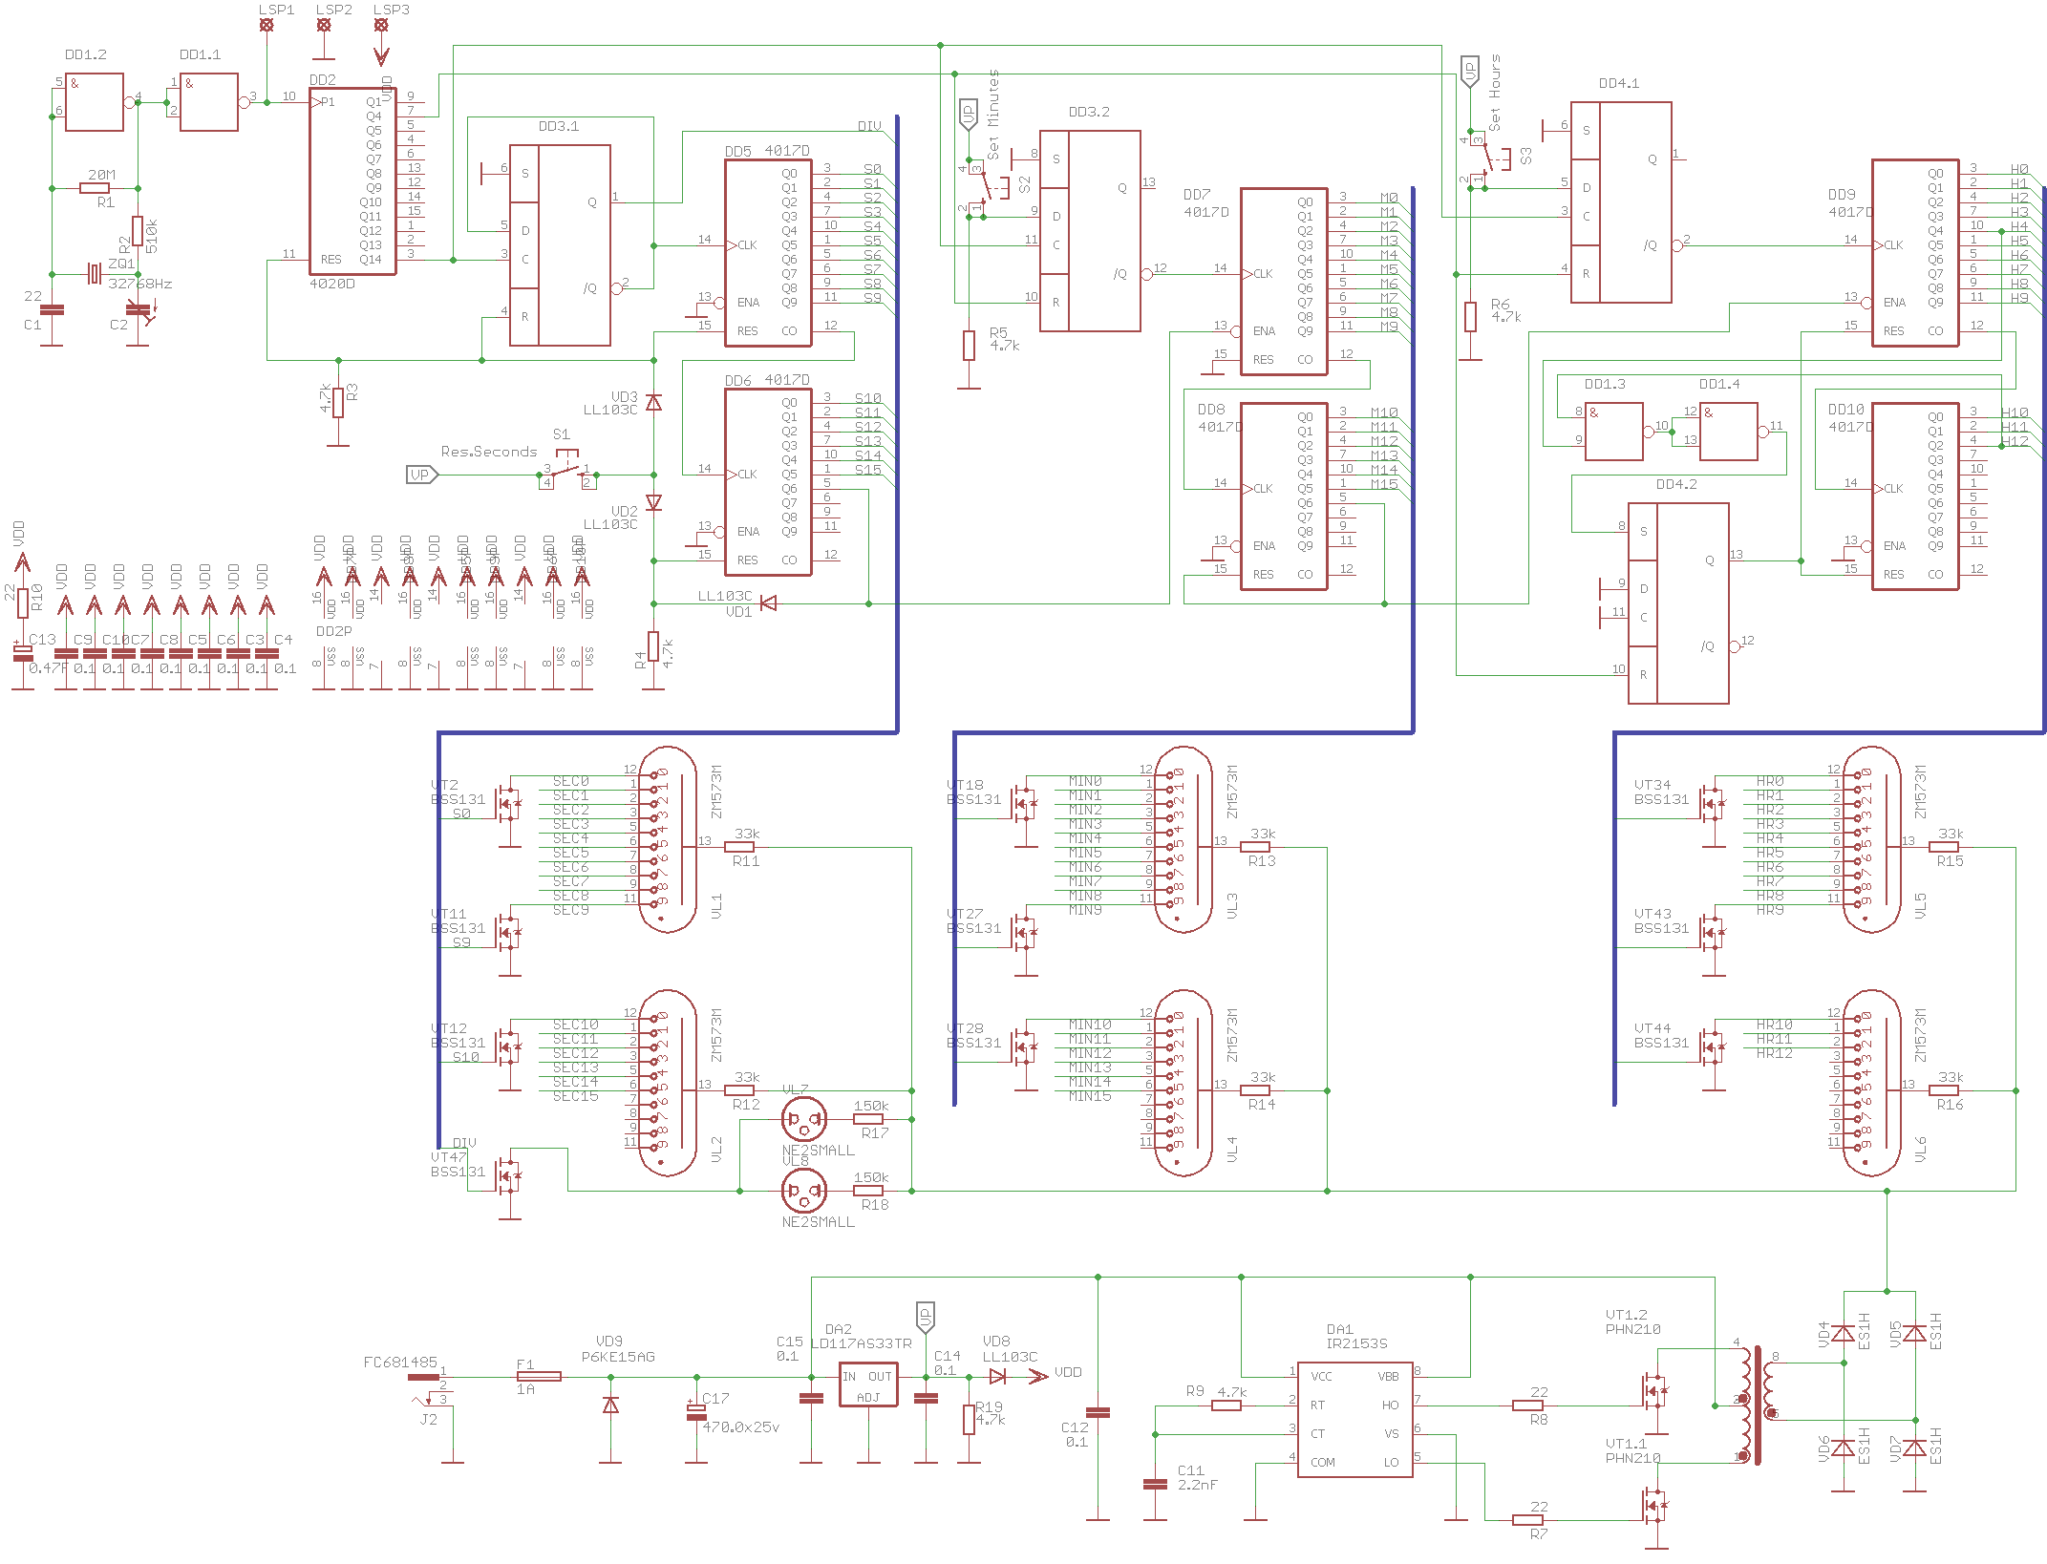2047x1564 pixels.
Task: Click the S1 Res.Seconds switch
Action: click(x=567, y=468)
